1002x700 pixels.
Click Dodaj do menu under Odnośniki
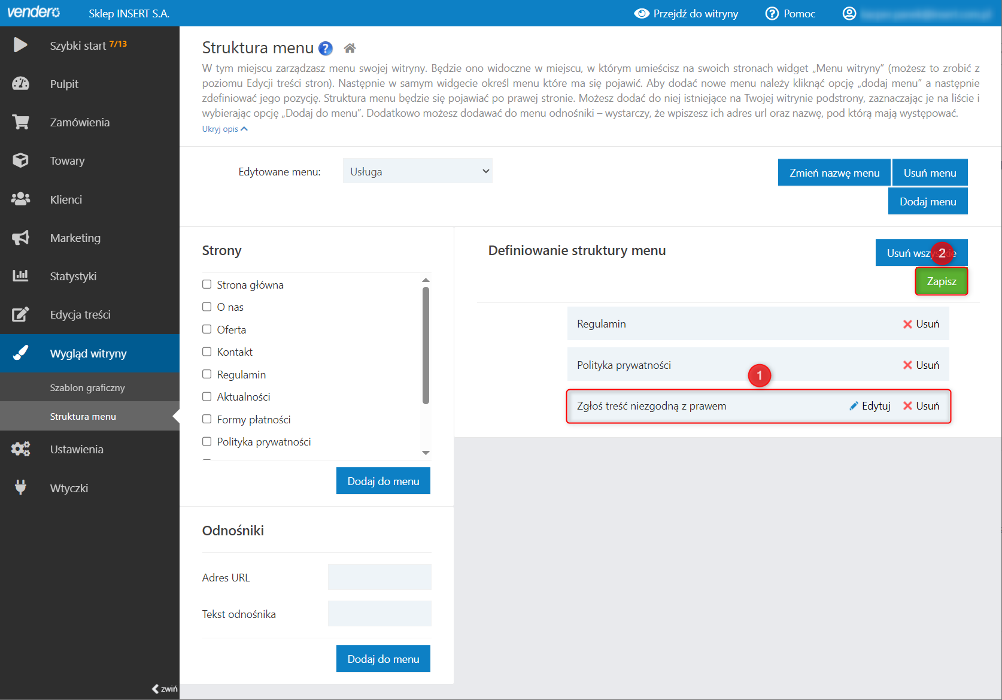pos(383,659)
